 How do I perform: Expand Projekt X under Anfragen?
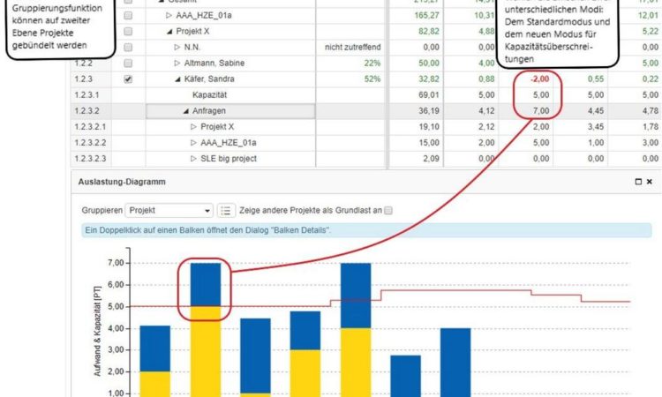click(x=193, y=126)
